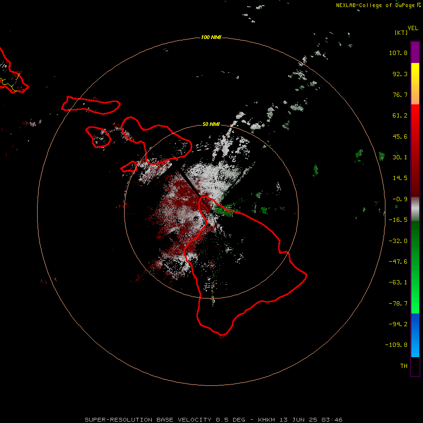Screen dimensions: 423x423
Task: Click the TH legend label
Action: (x=404, y=366)
